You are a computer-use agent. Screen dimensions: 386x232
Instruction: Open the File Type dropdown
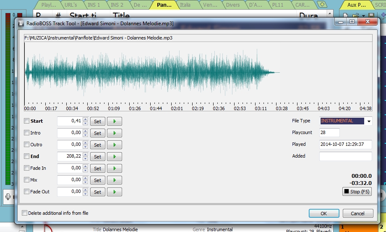point(369,121)
